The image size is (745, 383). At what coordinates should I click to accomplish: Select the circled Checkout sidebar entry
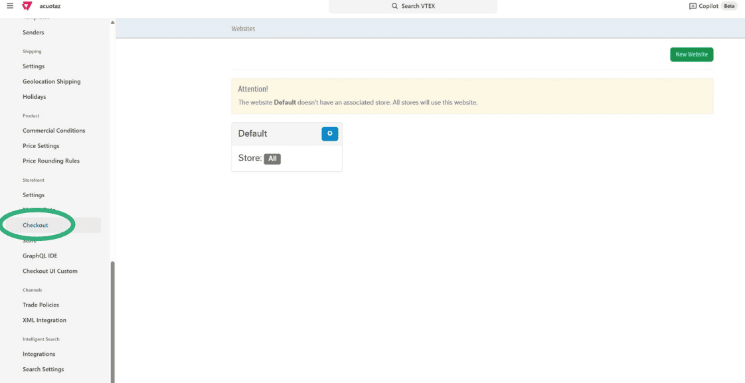point(34,225)
